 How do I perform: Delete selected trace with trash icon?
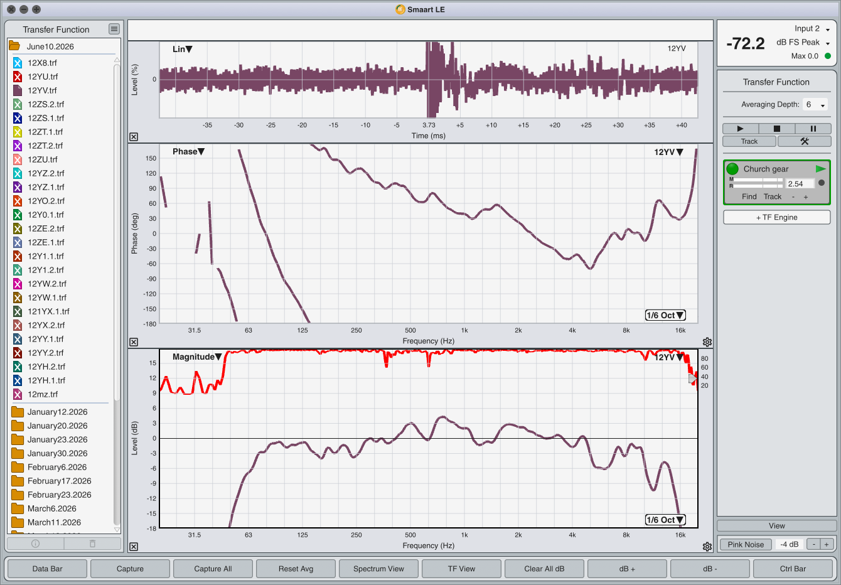pyautogui.click(x=92, y=544)
